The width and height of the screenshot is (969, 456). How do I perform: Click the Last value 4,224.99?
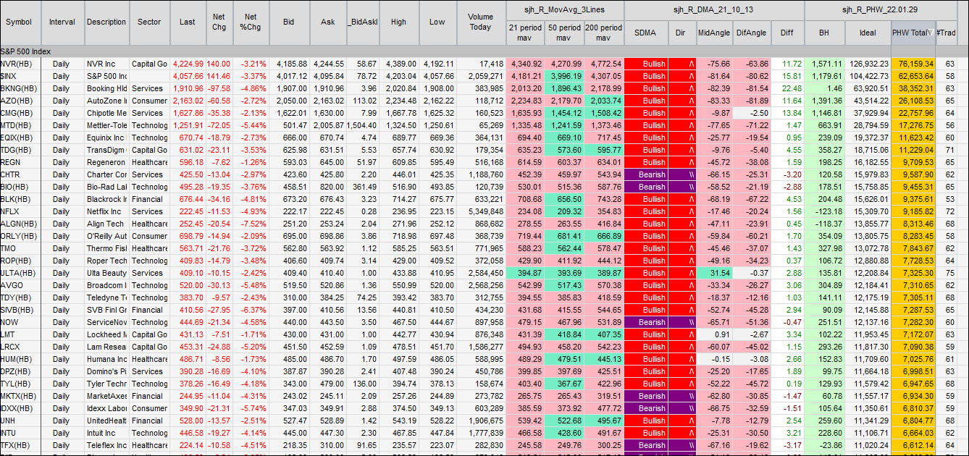pyautogui.click(x=188, y=64)
